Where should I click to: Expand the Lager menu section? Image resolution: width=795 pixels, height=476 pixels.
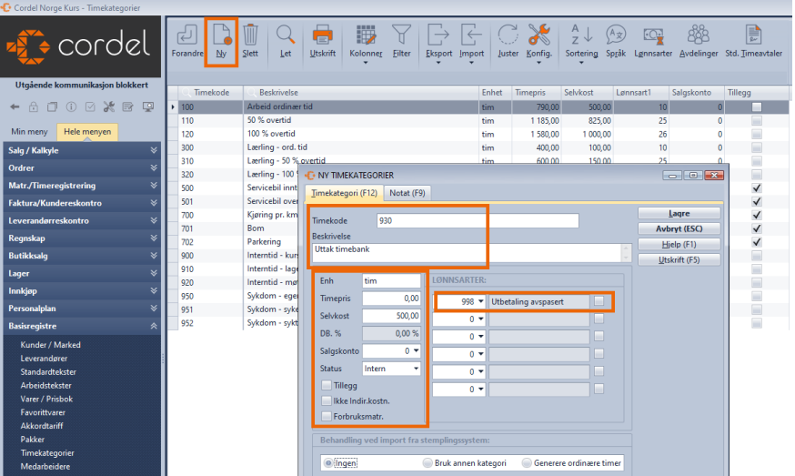[82, 273]
